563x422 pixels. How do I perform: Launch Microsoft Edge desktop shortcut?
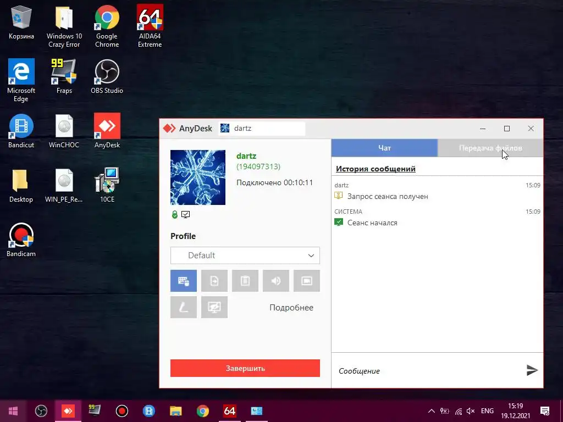coord(21,80)
